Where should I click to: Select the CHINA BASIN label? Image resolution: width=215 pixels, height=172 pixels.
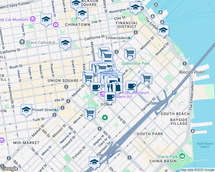click(163, 161)
